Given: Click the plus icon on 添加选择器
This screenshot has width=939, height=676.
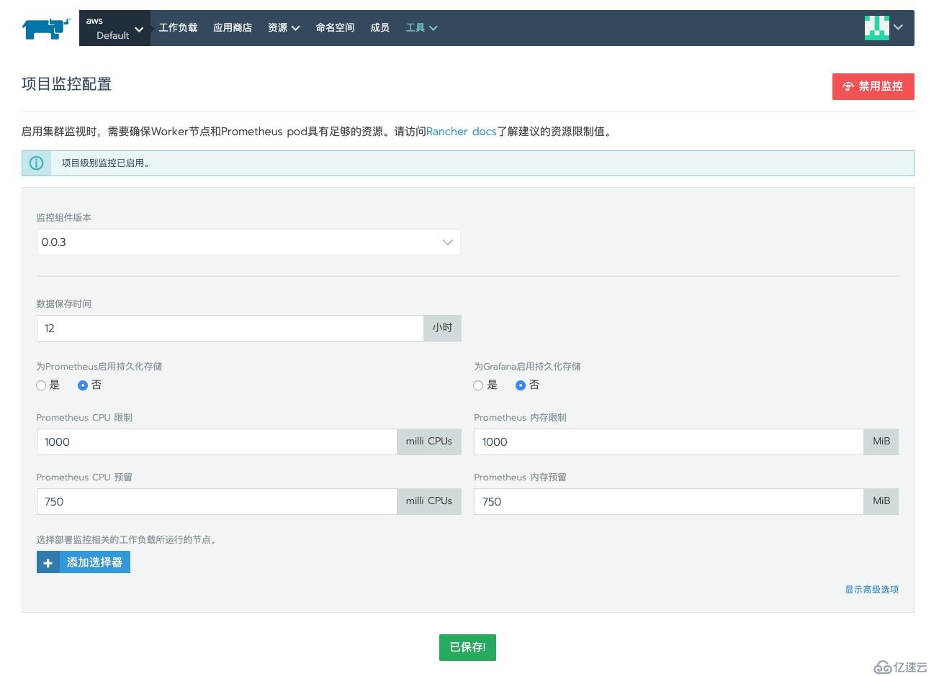Looking at the screenshot, I should (48, 562).
